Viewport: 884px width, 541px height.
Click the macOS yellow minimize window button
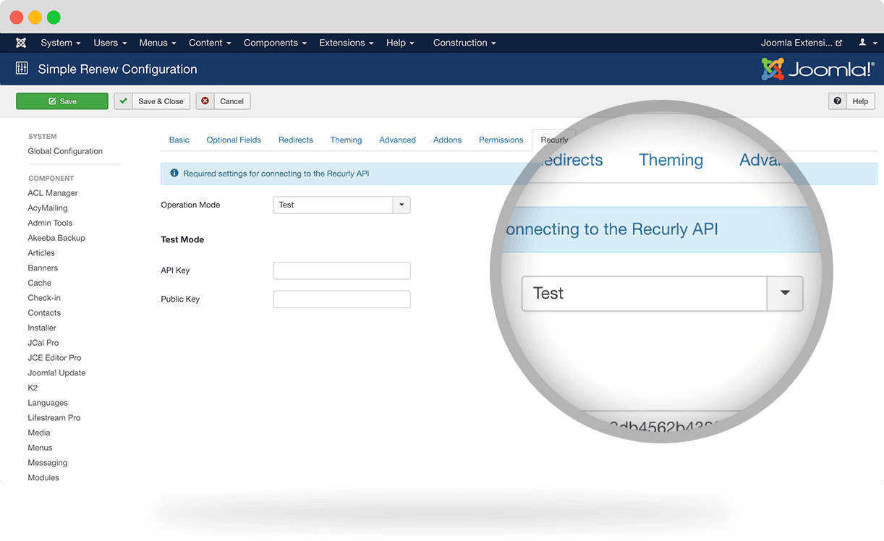tap(35, 17)
